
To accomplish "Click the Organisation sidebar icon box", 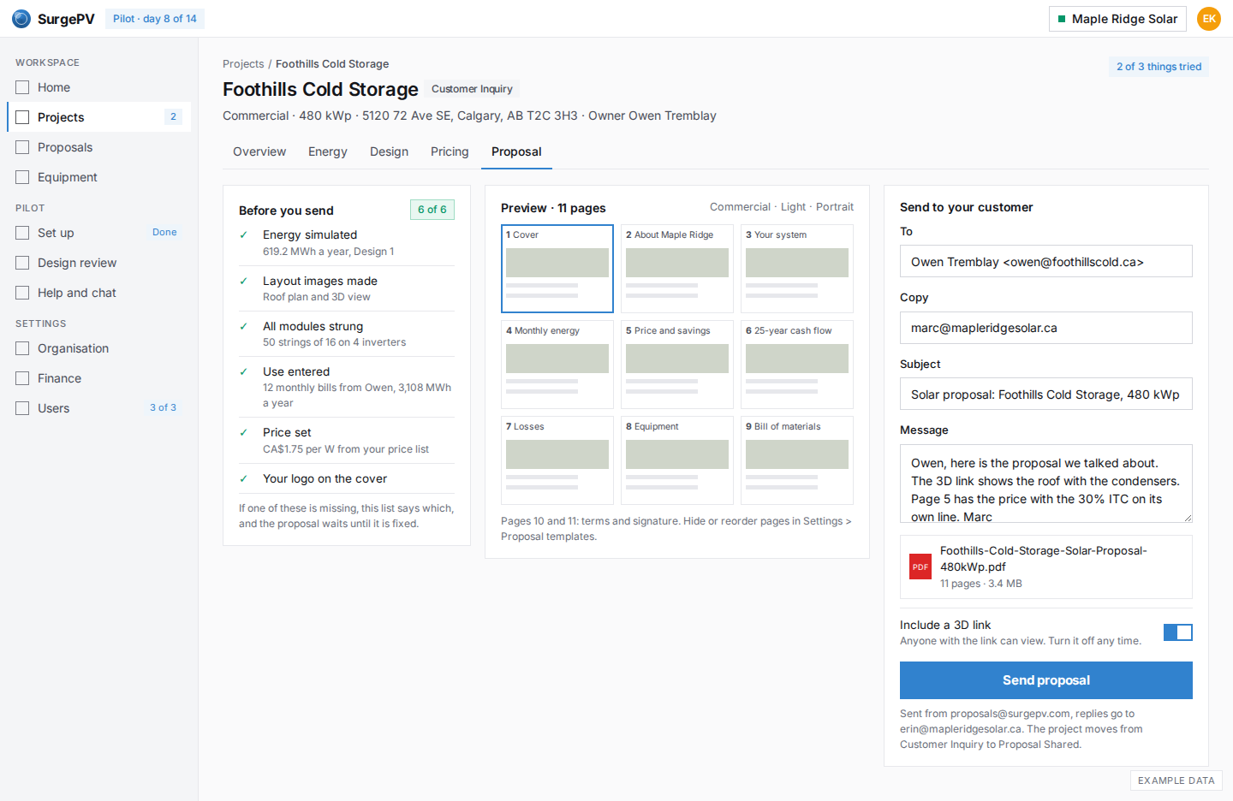I will pyautogui.click(x=22, y=348).
